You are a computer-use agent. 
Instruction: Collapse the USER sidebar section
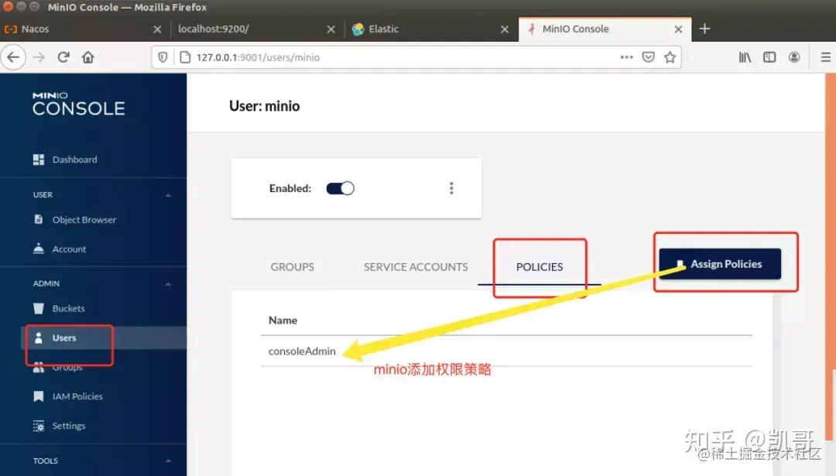pos(169,195)
